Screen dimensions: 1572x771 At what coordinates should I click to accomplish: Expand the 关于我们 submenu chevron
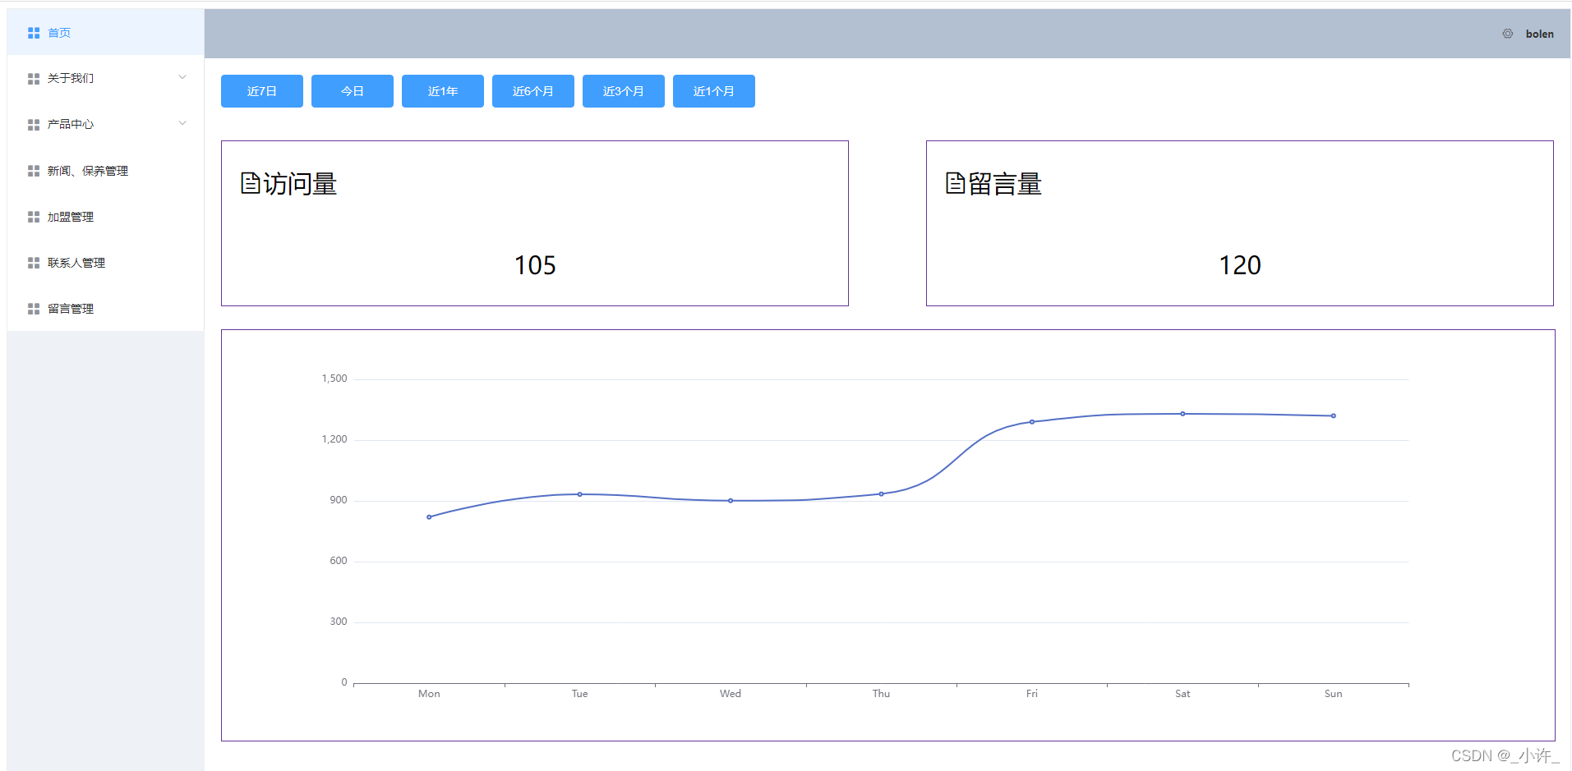pyautogui.click(x=182, y=77)
